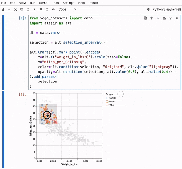Delete this cell with the trash icon
The image size is (182, 169).
pos(177,18)
